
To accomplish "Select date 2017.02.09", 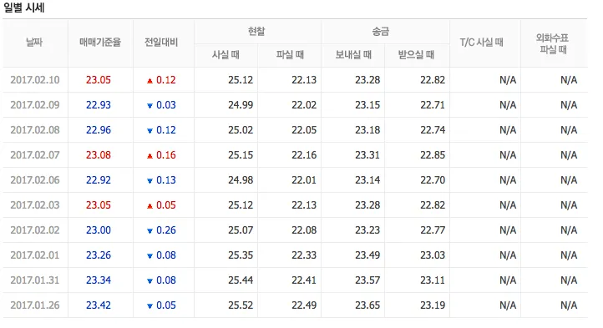I will tap(35, 104).
